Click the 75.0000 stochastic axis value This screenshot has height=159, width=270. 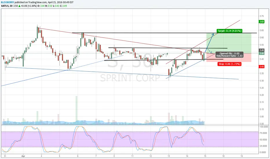[x=263, y=133]
